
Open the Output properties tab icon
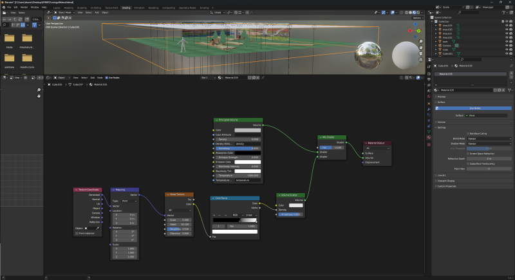pos(429,79)
